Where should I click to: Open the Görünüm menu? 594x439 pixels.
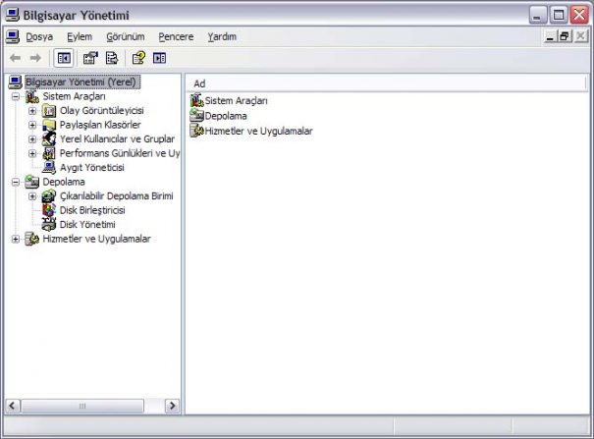pos(125,36)
